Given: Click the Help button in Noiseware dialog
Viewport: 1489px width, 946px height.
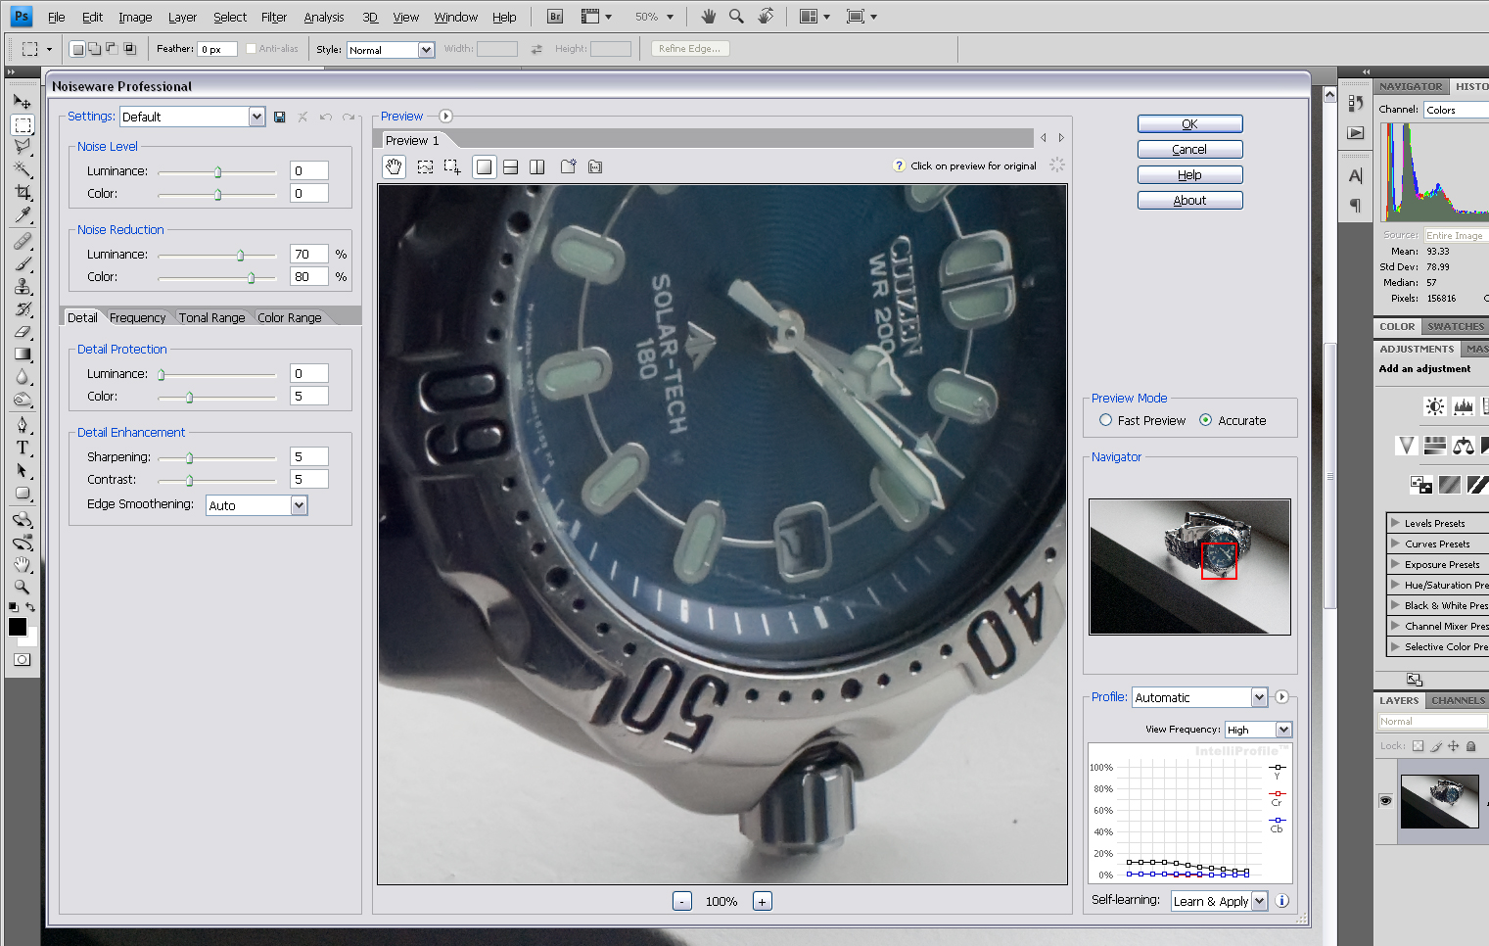Looking at the screenshot, I should [x=1189, y=175].
